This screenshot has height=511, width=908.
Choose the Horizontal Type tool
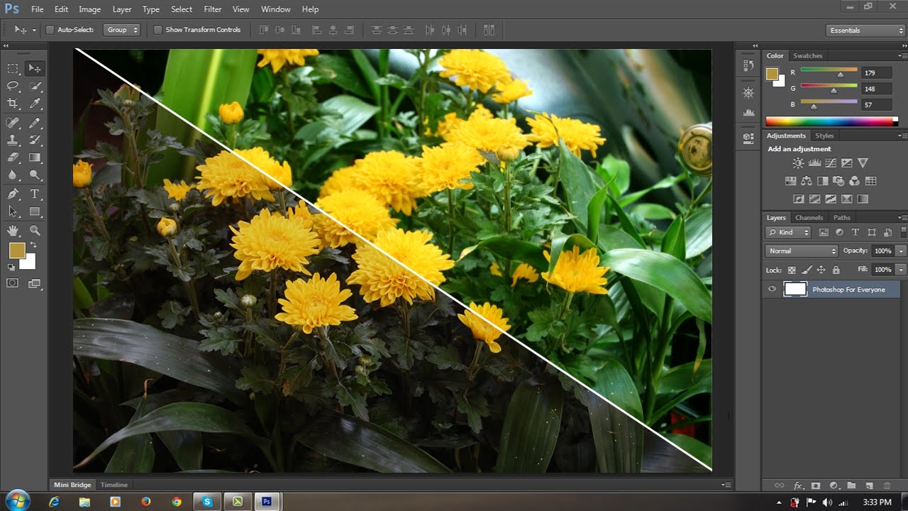point(34,194)
